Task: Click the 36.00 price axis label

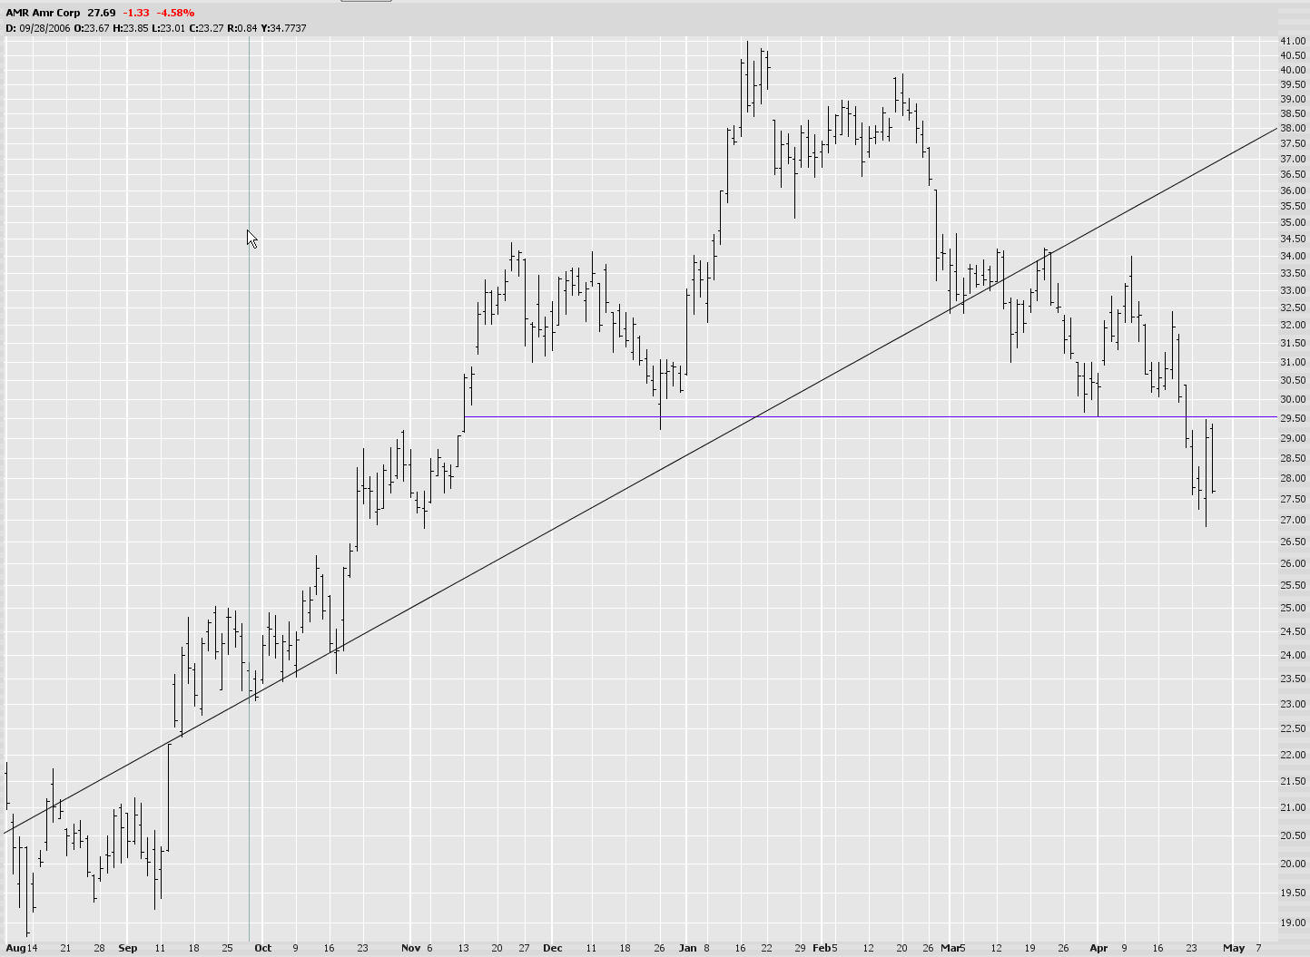Action: tap(1293, 190)
